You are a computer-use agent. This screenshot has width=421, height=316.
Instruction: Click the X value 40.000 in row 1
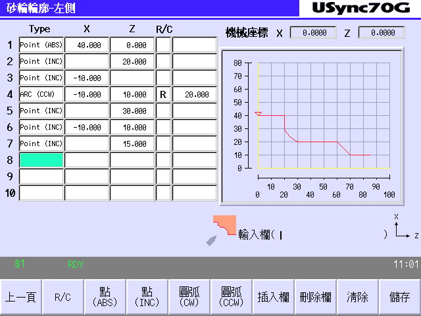pyautogui.click(x=87, y=45)
